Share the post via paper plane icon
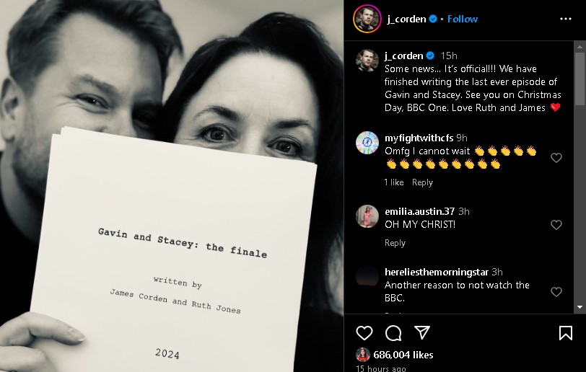Image resolution: width=586 pixels, height=372 pixels. 422,332
